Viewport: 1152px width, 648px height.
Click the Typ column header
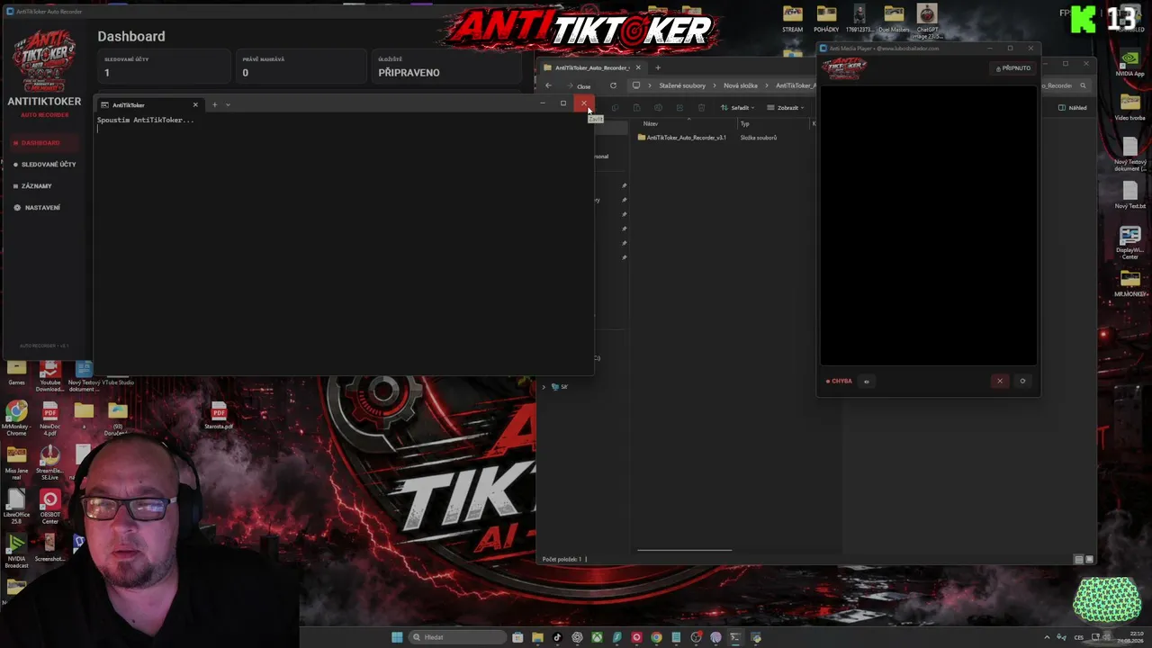[744, 123]
